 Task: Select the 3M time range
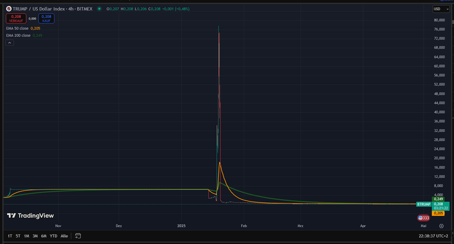(x=35, y=236)
